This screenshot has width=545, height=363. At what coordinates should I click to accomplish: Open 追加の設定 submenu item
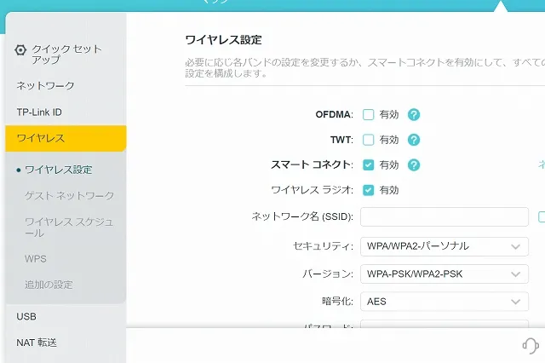click(49, 285)
